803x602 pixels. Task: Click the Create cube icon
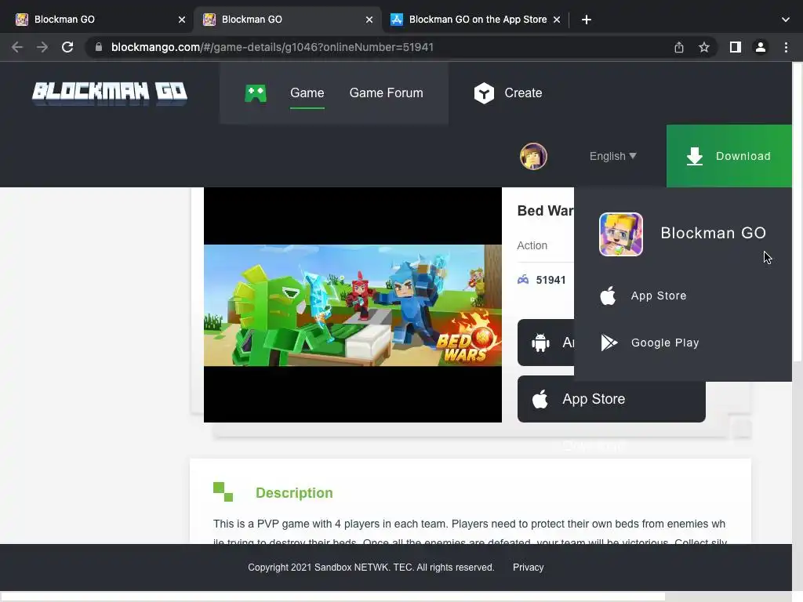click(484, 93)
